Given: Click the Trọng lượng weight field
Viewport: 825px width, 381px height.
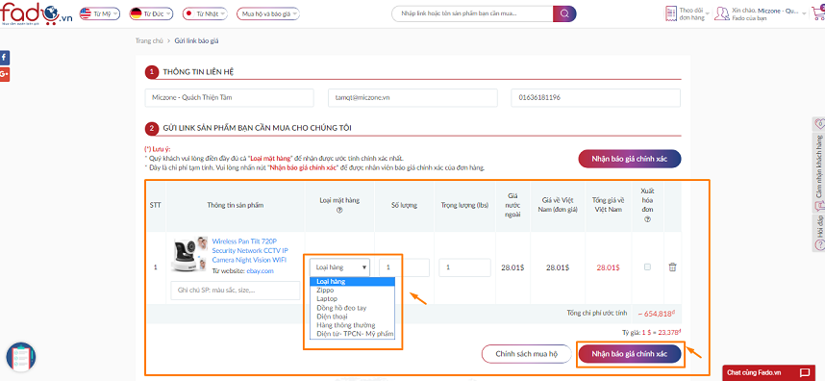Looking at the screenshot, I should coord(464,267).
